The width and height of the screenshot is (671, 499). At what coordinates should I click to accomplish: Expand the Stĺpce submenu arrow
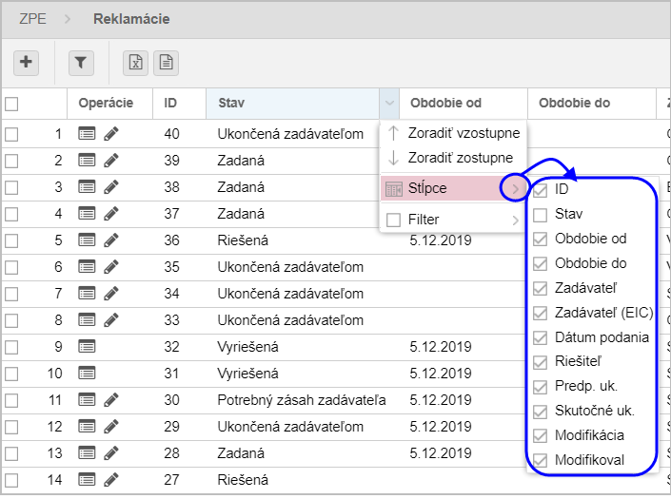click(515, 188)
